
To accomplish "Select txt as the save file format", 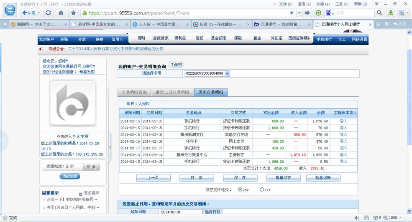I will click(262, 189).
